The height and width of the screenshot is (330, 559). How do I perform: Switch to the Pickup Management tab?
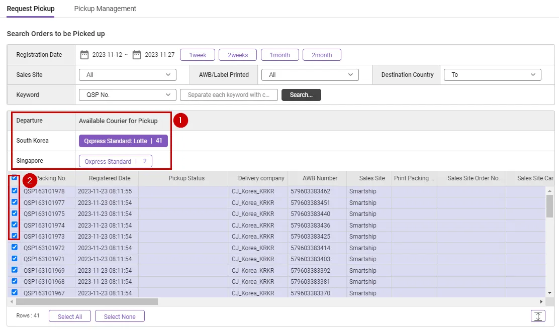pyautogui.click(x=105, y=9)
